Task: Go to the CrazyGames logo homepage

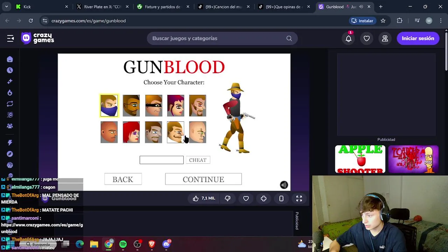Action: pyautogui.click(x=38, y=38)
